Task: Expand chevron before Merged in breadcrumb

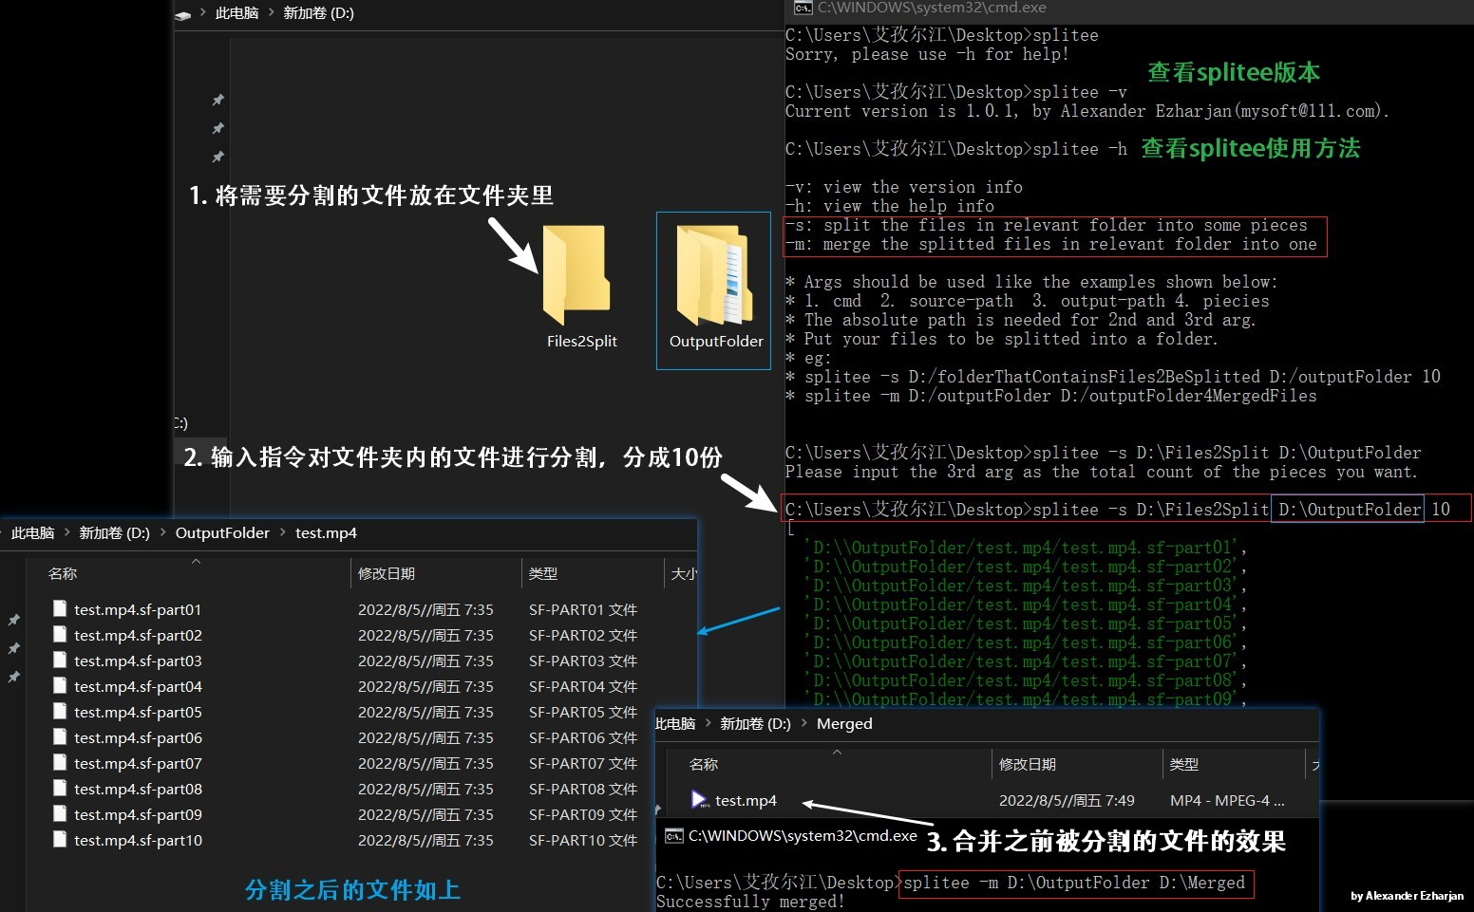Action: pos(803,724)
